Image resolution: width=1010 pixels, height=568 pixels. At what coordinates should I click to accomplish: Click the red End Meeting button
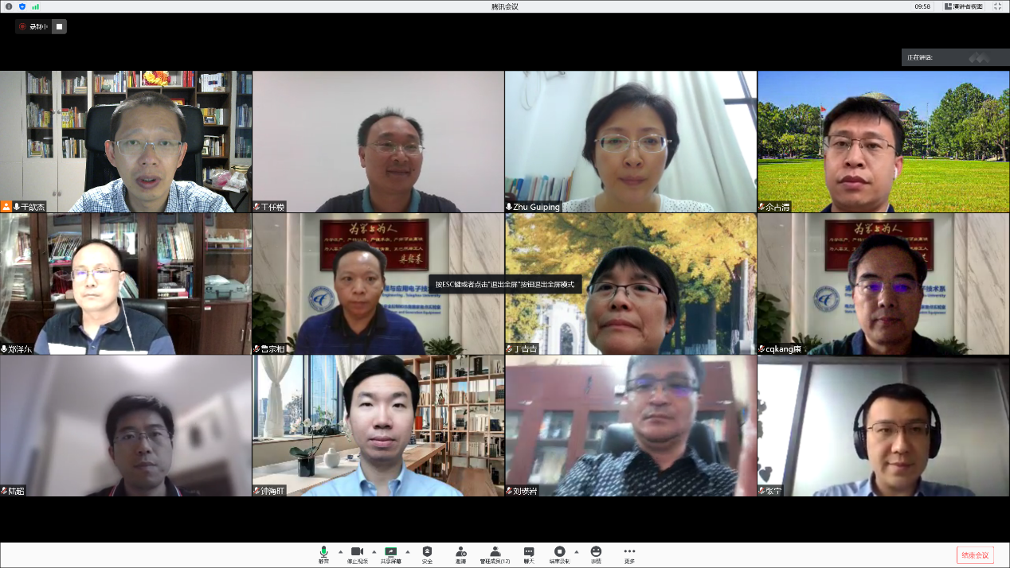pyautogui.click(x=975, y=555)
